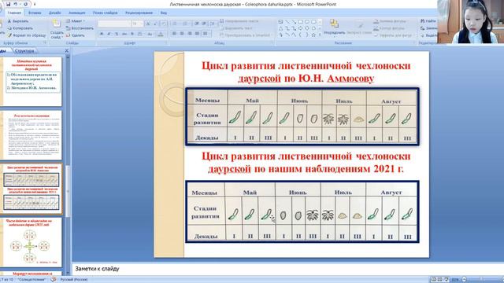This screenshot has height=283, width=504.
Task: Customize Quick Access Toolbar dropdown
Action: tap(35, 4)
